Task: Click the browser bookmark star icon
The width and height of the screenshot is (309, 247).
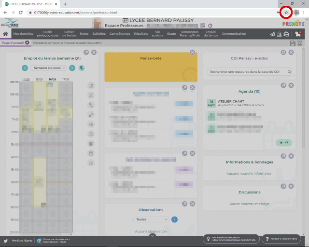Action: (x=286, y=12)
